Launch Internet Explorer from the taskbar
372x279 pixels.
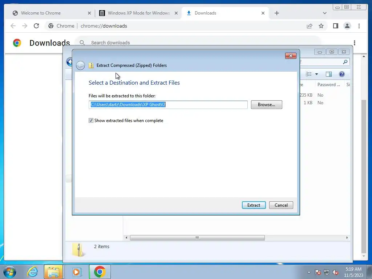point(32,272)
